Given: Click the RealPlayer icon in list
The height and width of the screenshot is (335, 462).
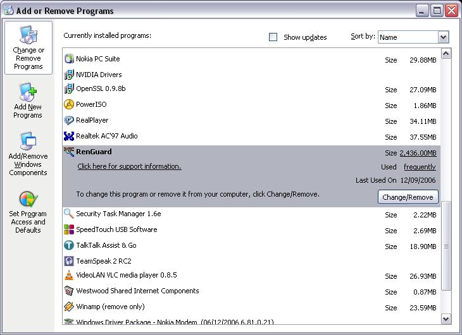Looking at the screenshot, I should tap(70, 121).
